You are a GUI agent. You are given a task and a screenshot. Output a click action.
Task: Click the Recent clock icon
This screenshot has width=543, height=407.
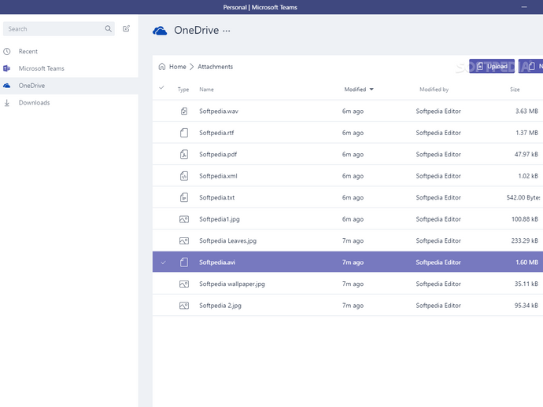point(7,52)
